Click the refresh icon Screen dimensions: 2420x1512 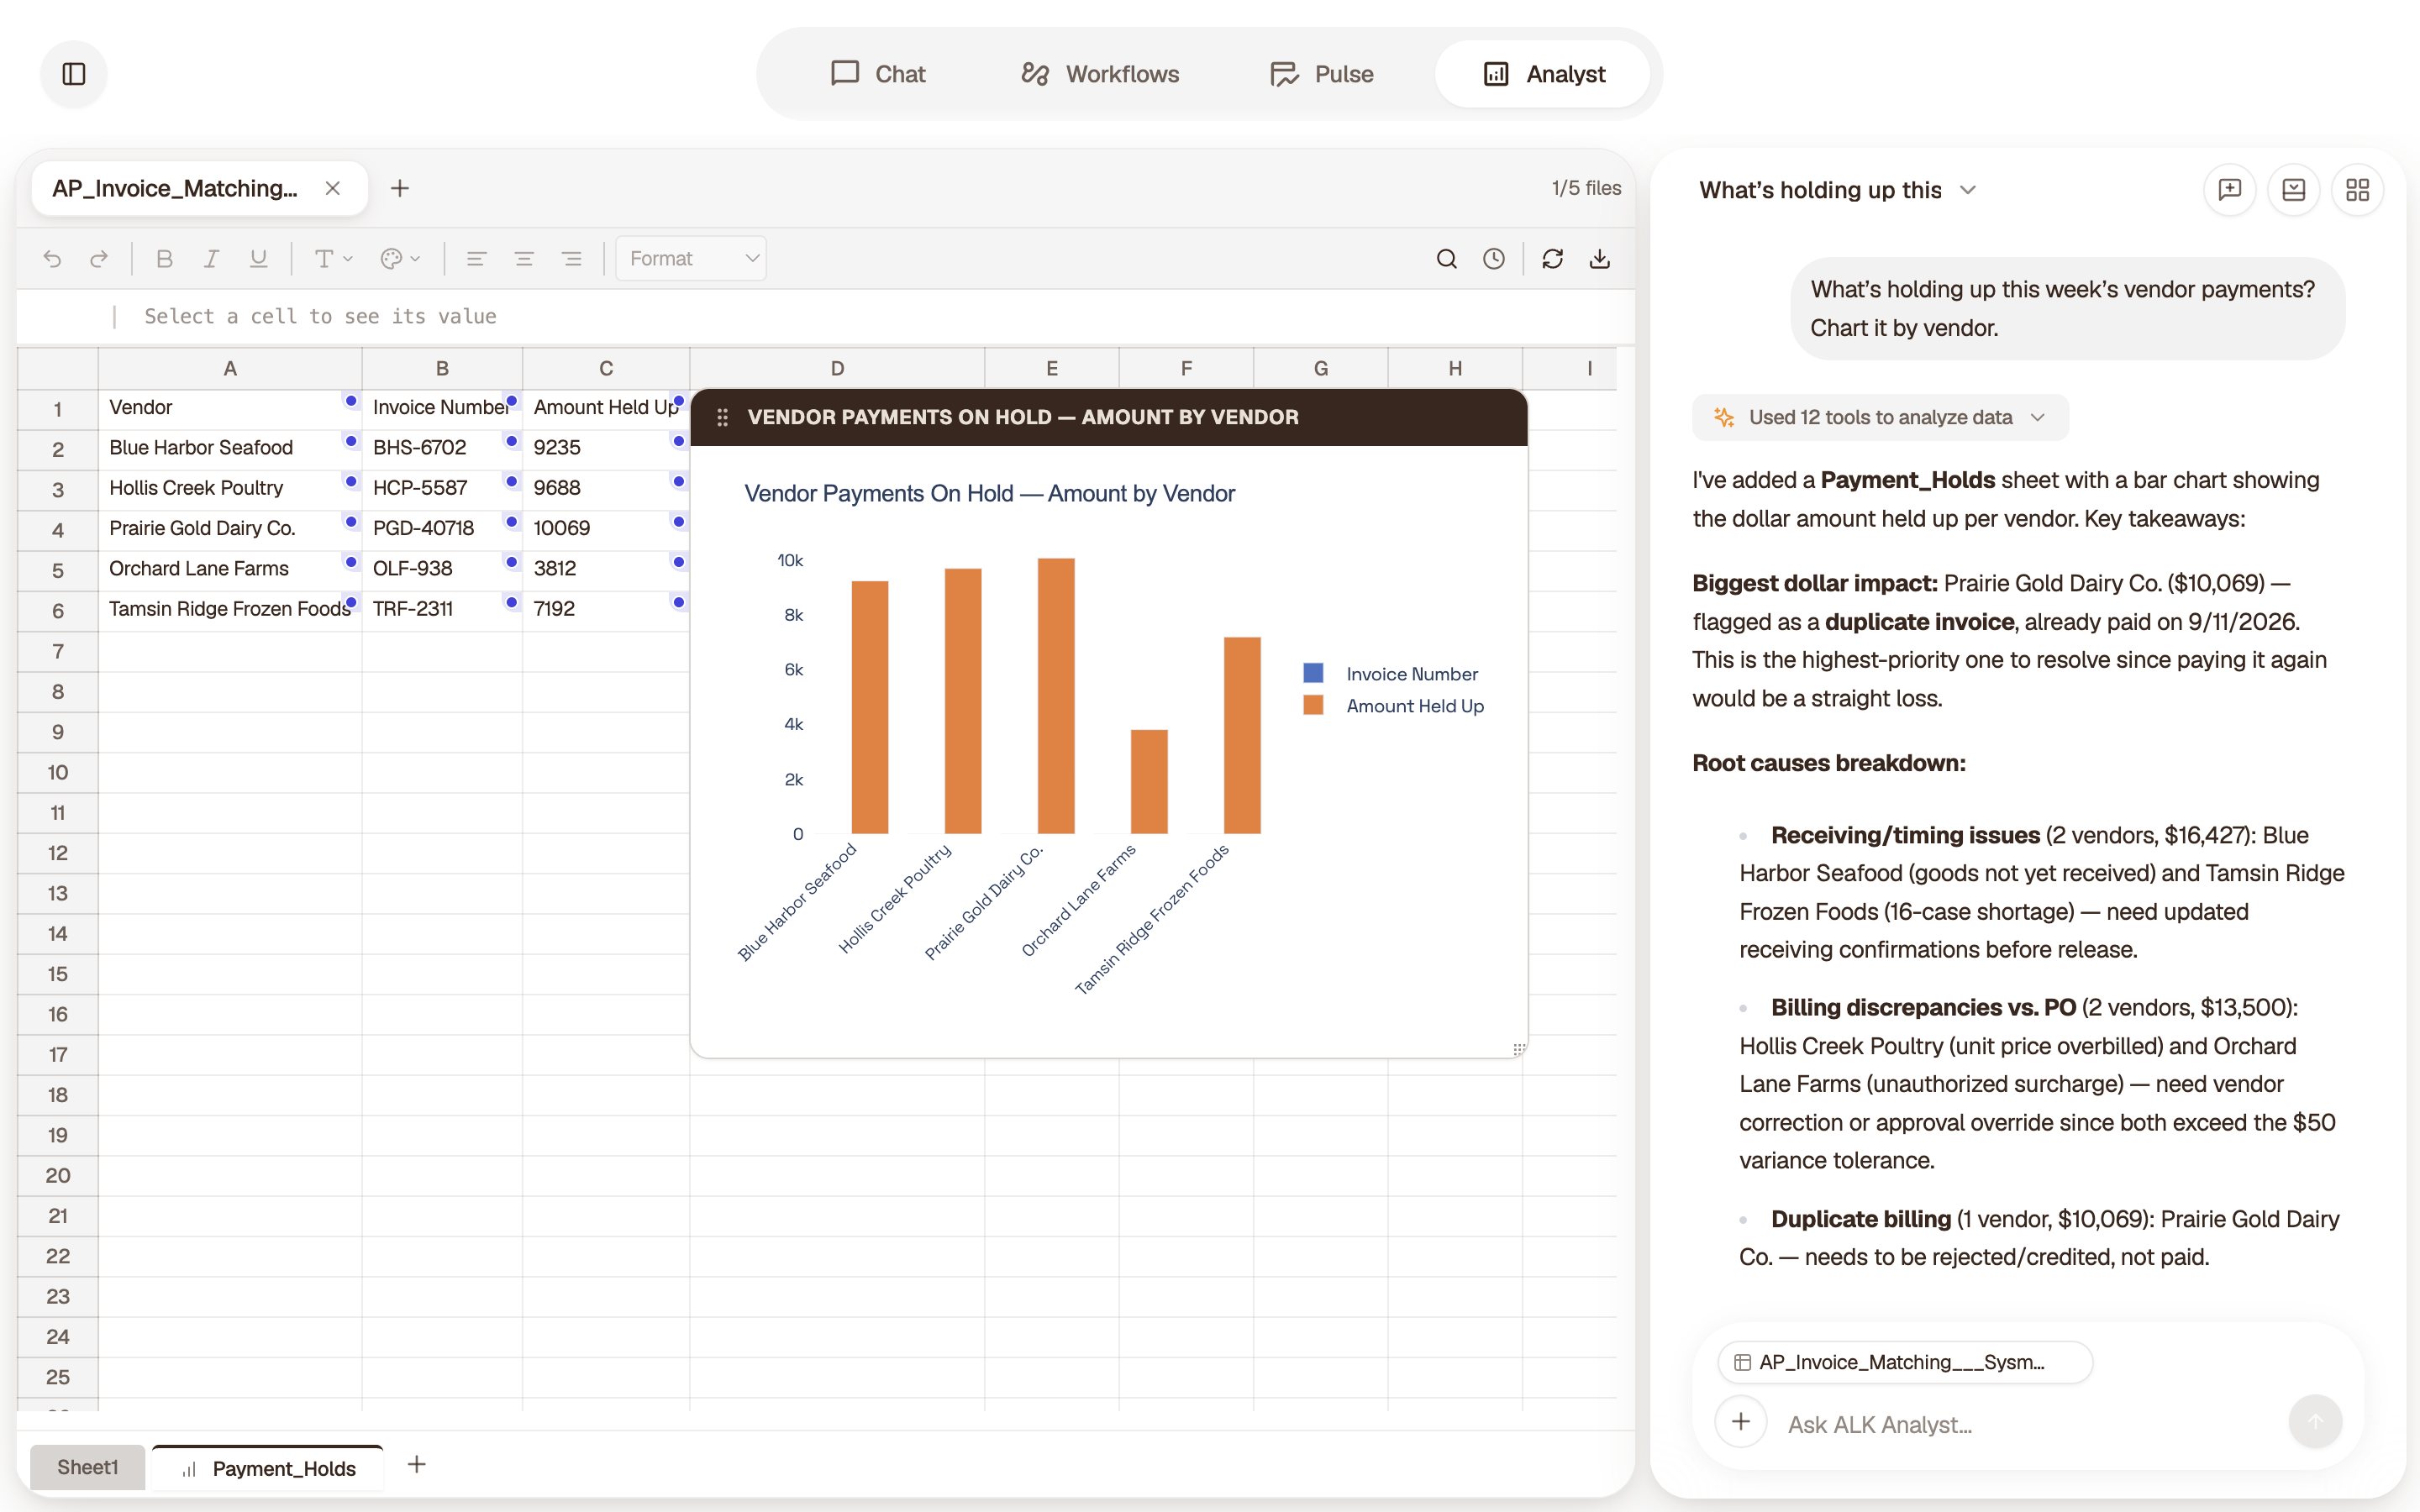point(1552,259)
